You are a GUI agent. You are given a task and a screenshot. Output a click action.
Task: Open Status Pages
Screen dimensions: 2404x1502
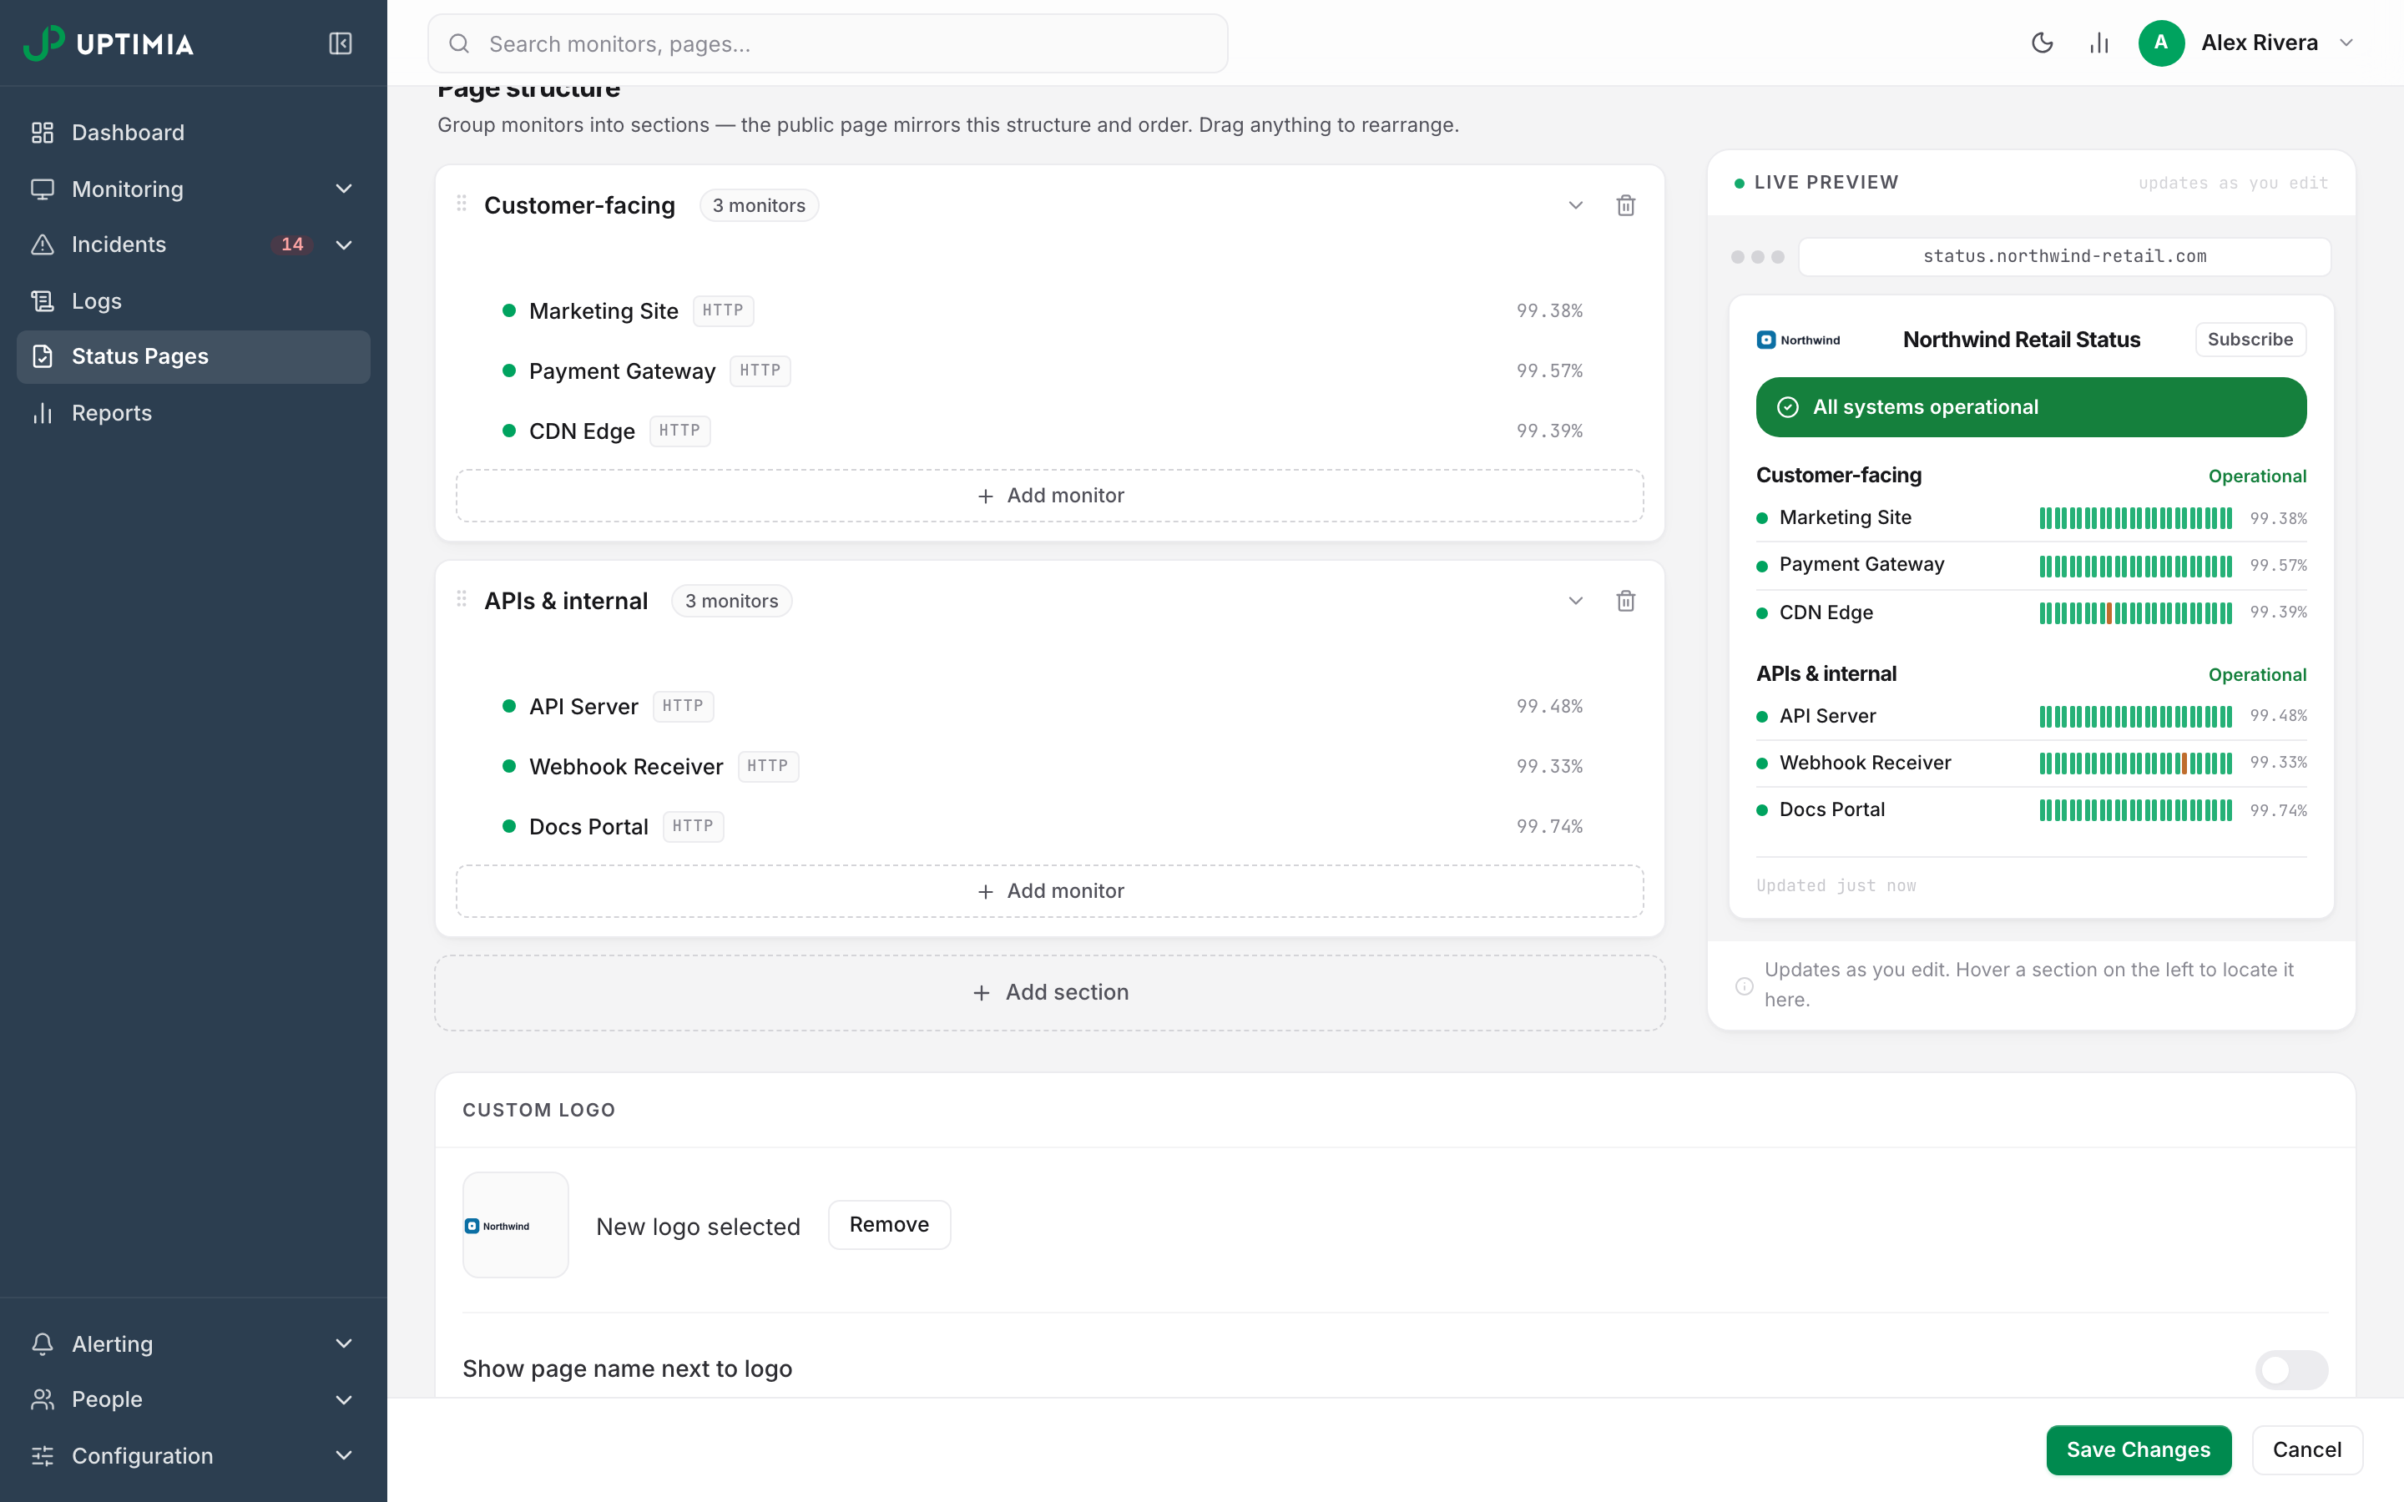click(194, 356)
